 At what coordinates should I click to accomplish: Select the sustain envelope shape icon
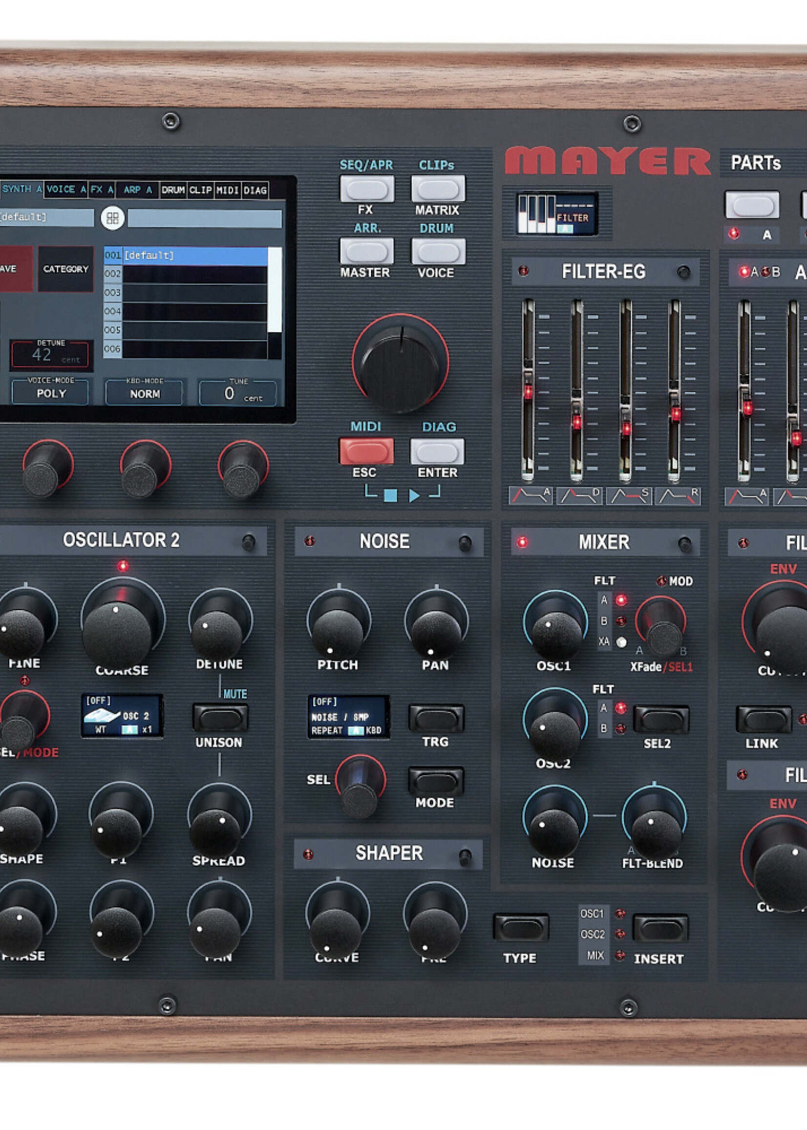coord(629,495)
